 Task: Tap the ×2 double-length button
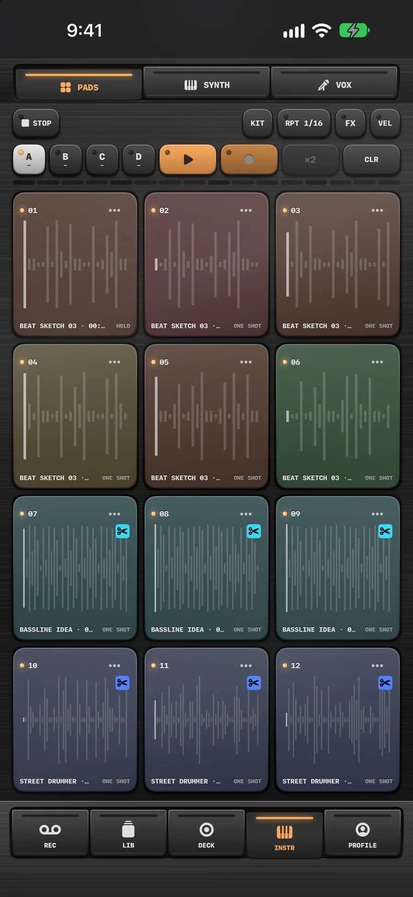pos(310,160)
